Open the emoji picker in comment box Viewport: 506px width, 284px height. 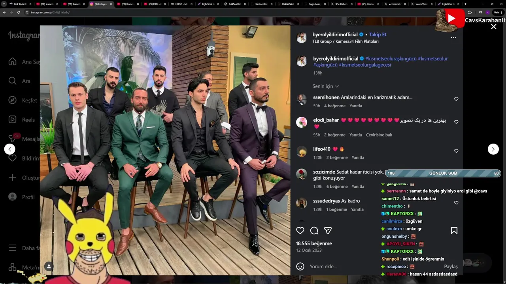tap(300, 266)
